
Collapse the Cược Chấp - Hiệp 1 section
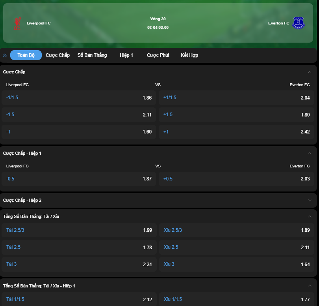(x=310, y=154)
